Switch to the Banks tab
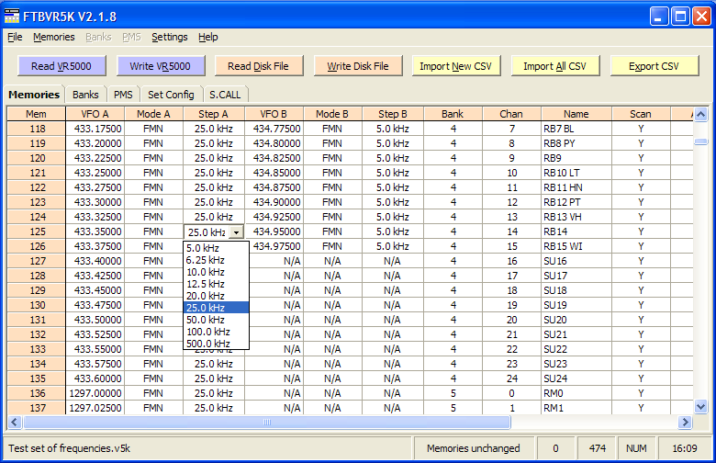The image size is (716, 463). point(85,95)
